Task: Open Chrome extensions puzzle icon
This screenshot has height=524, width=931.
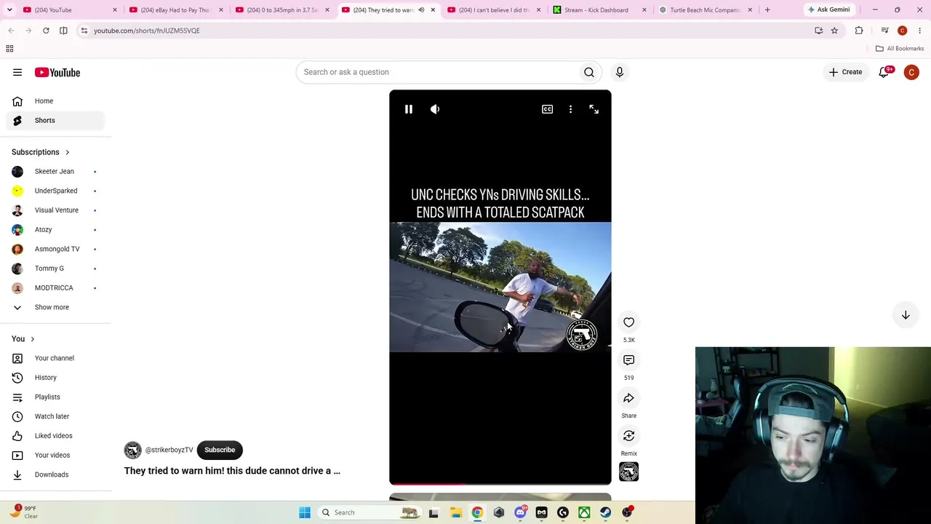Action: 859,31
